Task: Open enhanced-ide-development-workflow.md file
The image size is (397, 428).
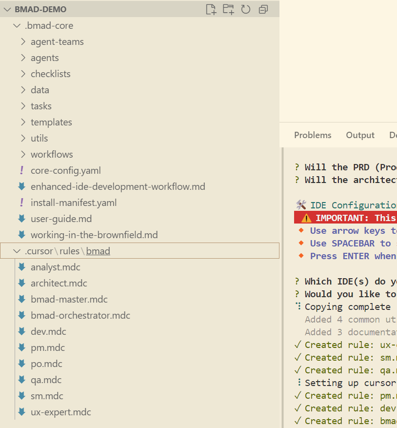Action: (118, 186)
